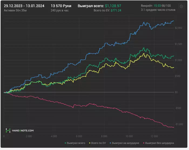Click the EV total value $771.24
Screen dimensions: 189x150
116,11
